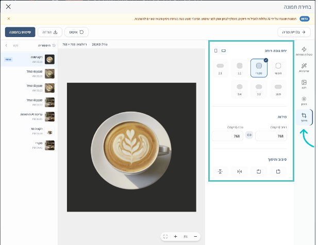Image resolution: width=318 pixels, height=245 pixels.
Task: Click the BETA badge in the banner
Action: (305, 19)
